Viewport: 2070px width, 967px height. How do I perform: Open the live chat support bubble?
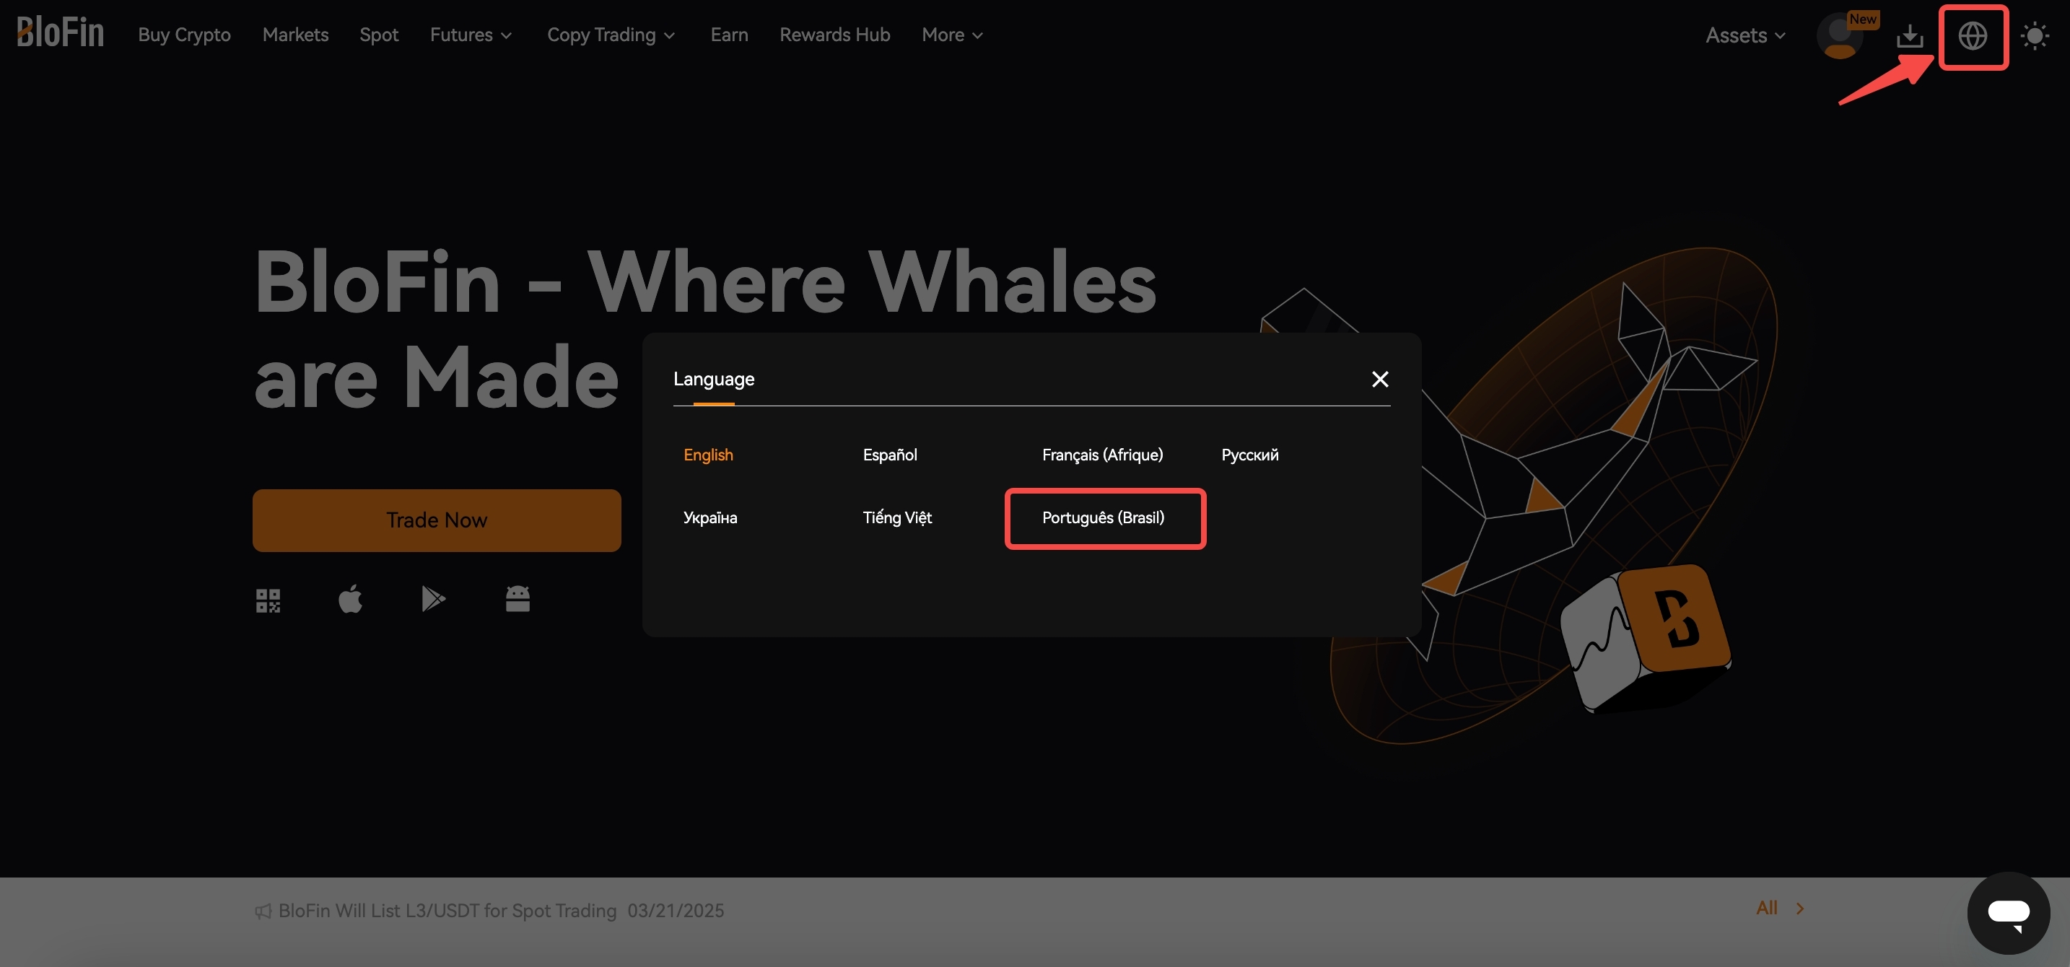click(2008, 912)
